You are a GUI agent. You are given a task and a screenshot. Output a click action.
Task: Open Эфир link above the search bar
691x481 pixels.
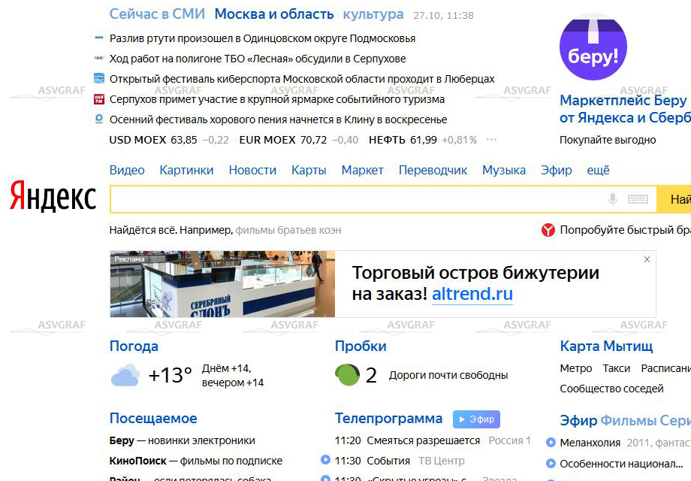(556, 170)
